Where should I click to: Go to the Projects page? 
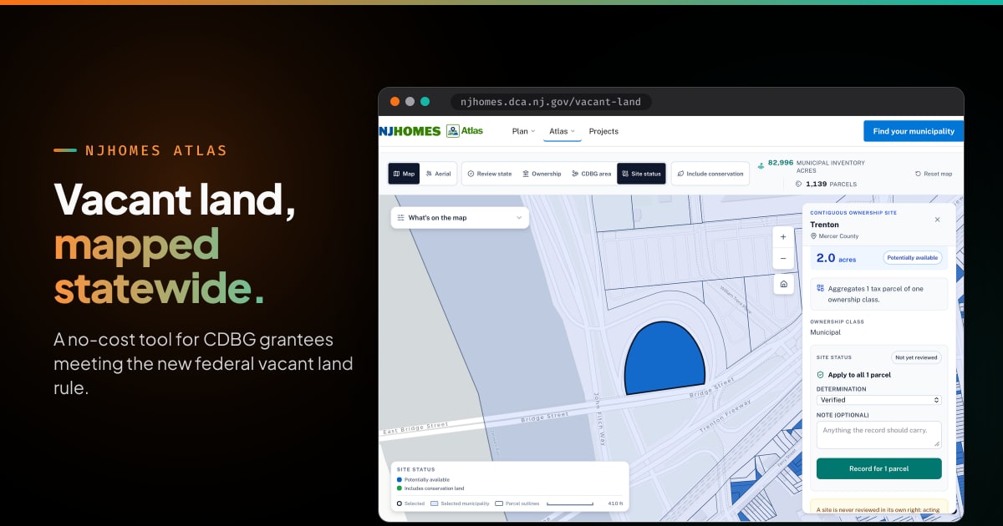pyautogui.click(x=603, y=131)
